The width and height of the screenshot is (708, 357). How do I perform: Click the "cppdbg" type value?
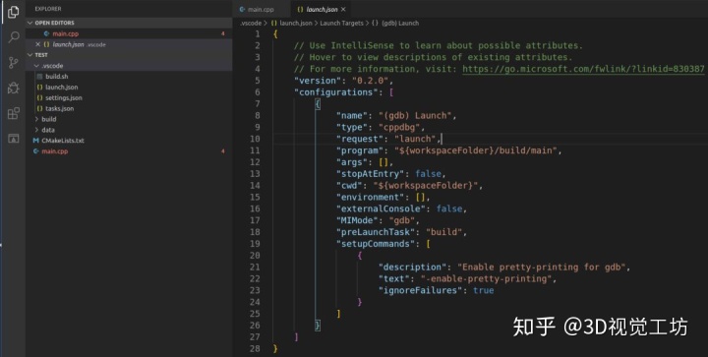[398, 127]
